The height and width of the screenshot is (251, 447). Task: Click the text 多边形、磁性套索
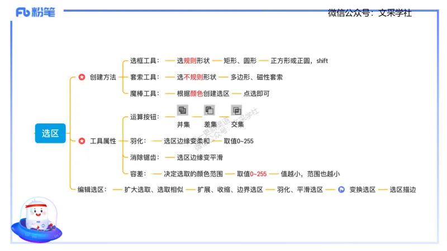256,77
